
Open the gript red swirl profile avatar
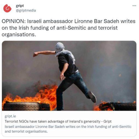tap(7, 8)
